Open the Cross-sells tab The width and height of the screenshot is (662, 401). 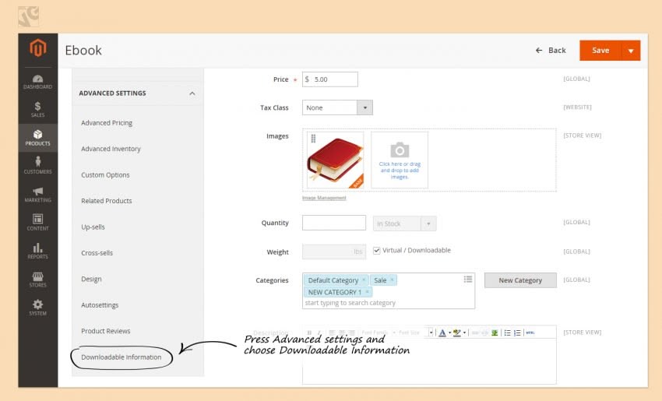pos(97,253)
